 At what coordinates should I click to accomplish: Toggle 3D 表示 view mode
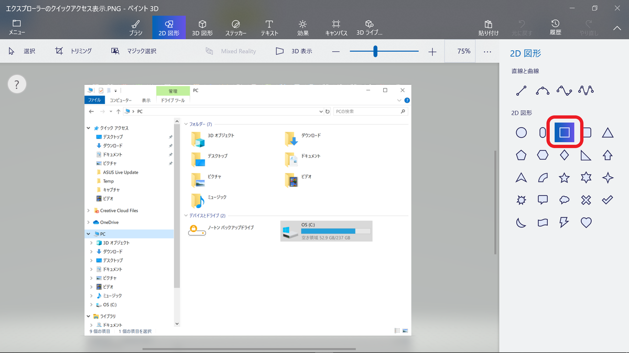tap(294, 51)
